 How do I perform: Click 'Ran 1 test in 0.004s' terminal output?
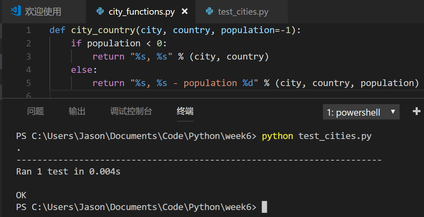pyautogui.click(x=68, y=171)
